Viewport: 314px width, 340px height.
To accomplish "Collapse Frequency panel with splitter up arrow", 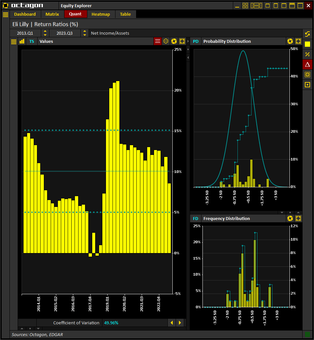I will click(x=298, y=212).
